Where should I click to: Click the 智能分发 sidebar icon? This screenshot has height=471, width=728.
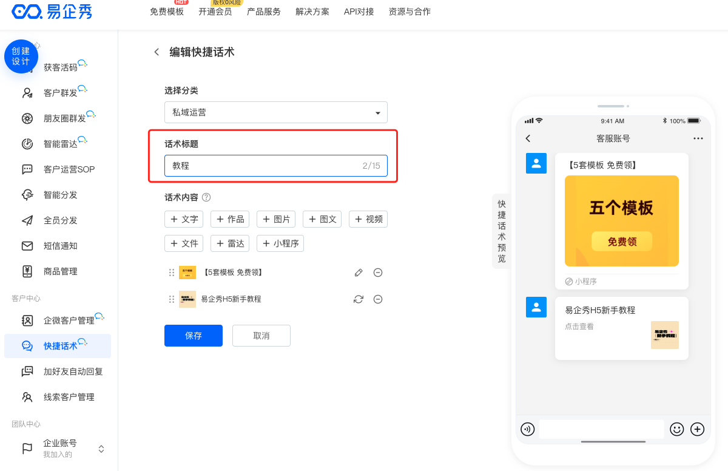pos(27,195)
